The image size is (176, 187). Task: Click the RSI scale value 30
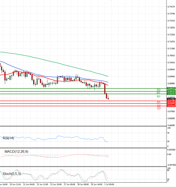tap(168, 142)
